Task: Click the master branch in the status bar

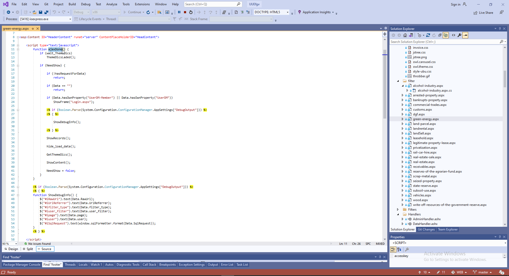Action: (x=482, y=272)
